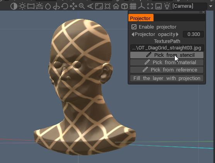Screen dimensions: 215x163
Task: Open the Camera dropdown list
Action: [211, 6]
